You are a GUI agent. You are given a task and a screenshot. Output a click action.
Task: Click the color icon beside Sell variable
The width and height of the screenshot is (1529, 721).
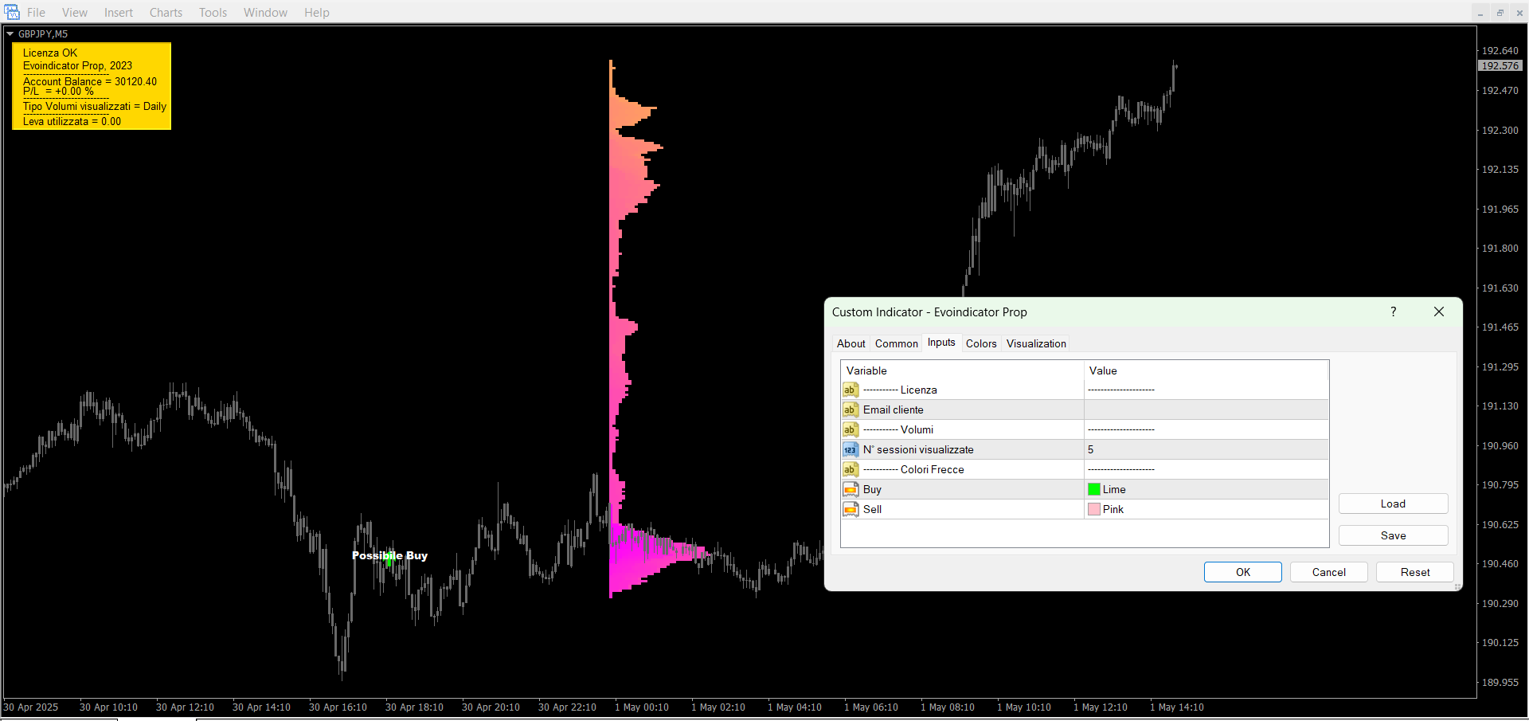click(851, 509)
